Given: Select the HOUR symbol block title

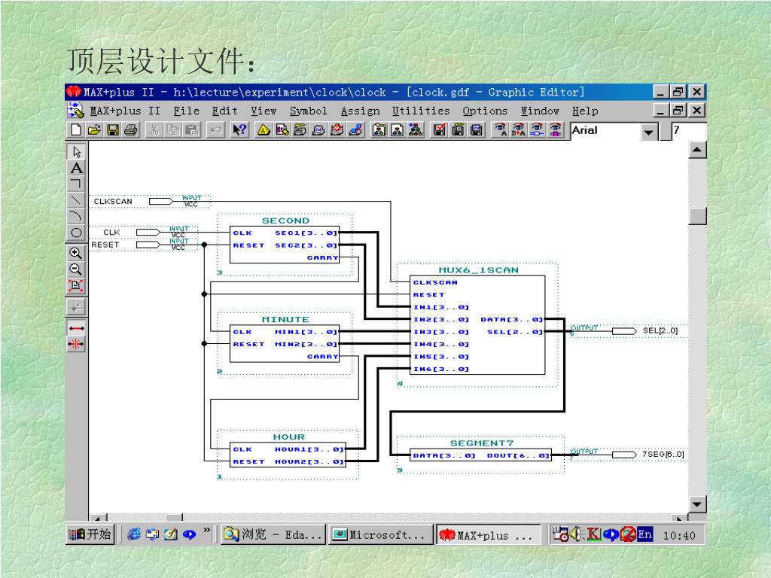Looking at the screenshot, I should point(289,437).
